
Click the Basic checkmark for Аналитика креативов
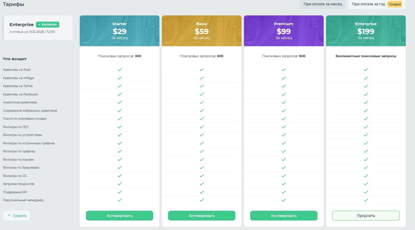click(202, 102)
